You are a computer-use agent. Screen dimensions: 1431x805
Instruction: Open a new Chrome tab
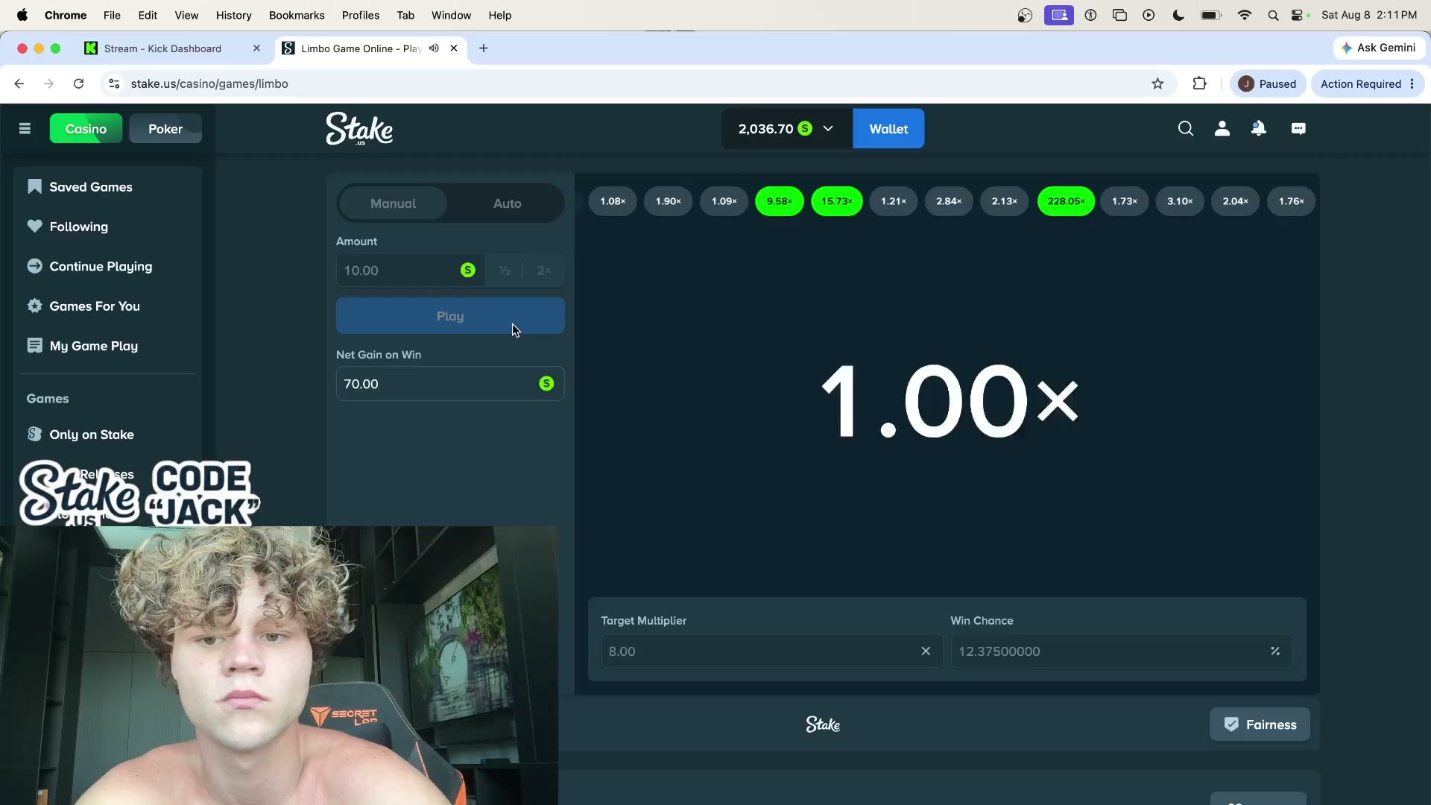484,48
